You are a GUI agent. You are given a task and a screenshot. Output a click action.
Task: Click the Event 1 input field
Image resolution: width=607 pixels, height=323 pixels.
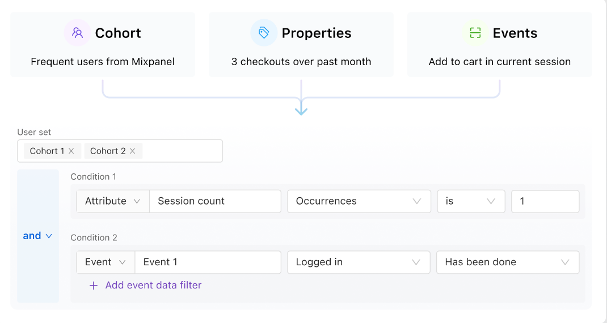tap(208, 262)
